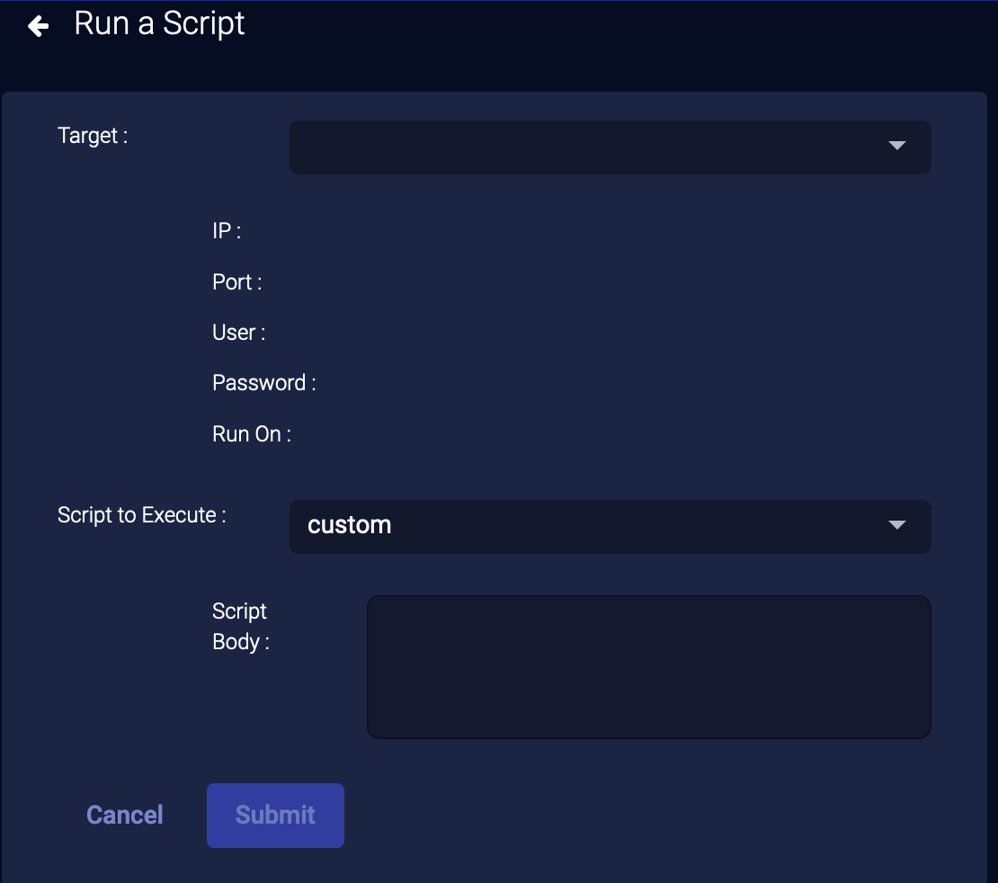The height and width of the screenshot is (883, 998).
Task: Click the 'User :' label
Action: [x=238, y=333]
